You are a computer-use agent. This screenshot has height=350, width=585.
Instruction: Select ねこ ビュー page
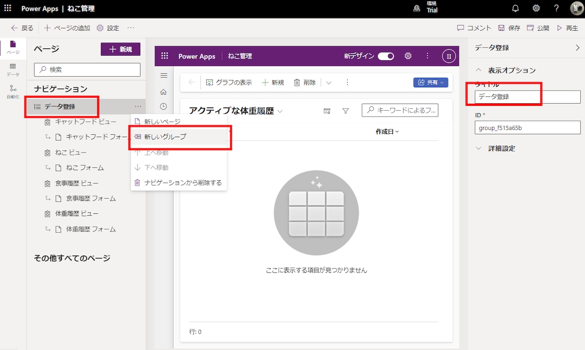pyautogui.click(x=70, y=152)
